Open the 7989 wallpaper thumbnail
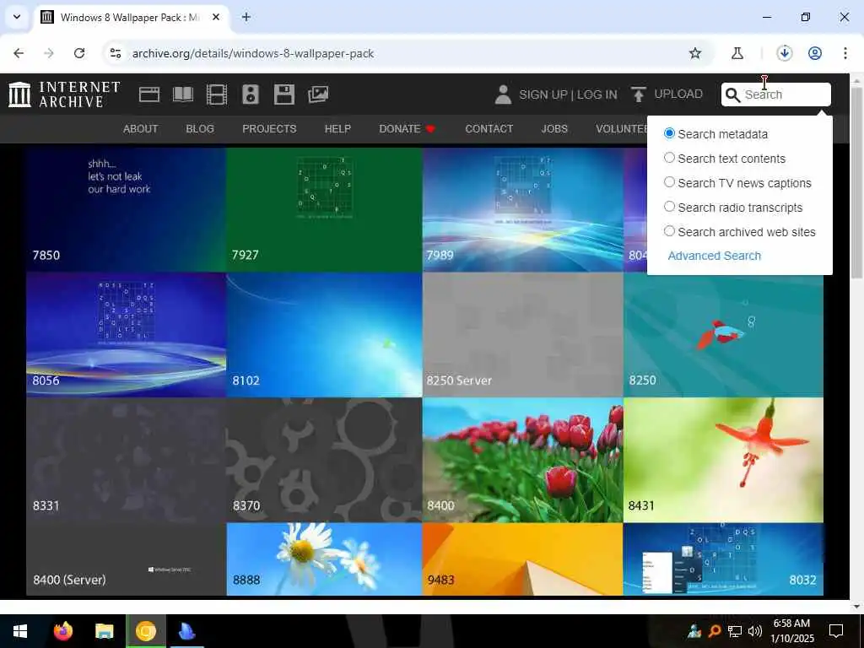Screen dimensions: 864x648 pyautogui.click(x=523, y=209)
